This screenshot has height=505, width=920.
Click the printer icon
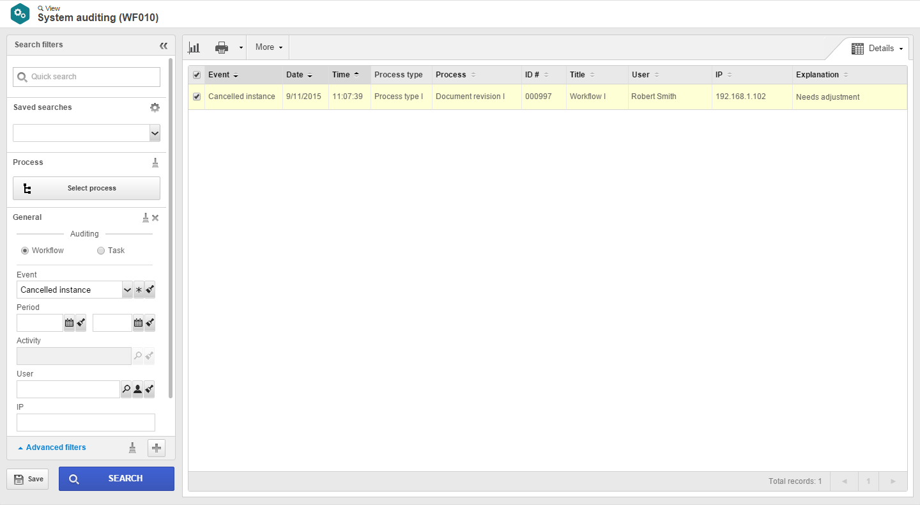click(222, 47)
